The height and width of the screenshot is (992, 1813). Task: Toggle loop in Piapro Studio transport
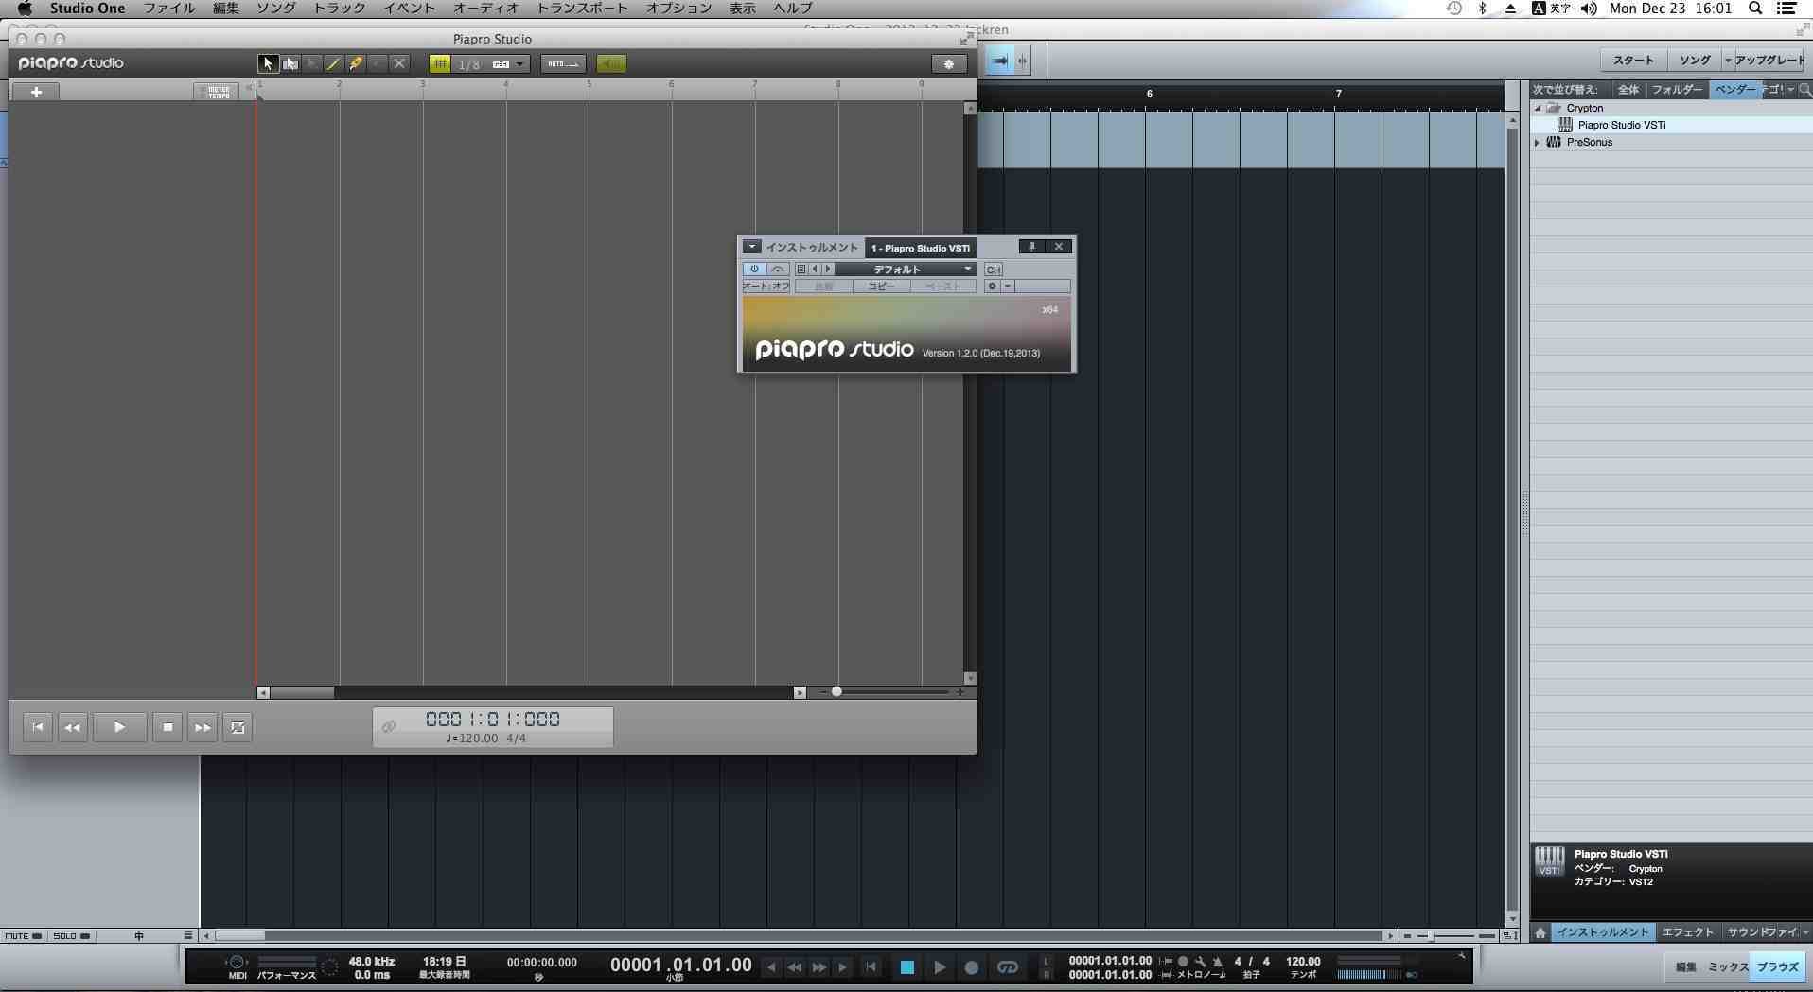[238, 727]
